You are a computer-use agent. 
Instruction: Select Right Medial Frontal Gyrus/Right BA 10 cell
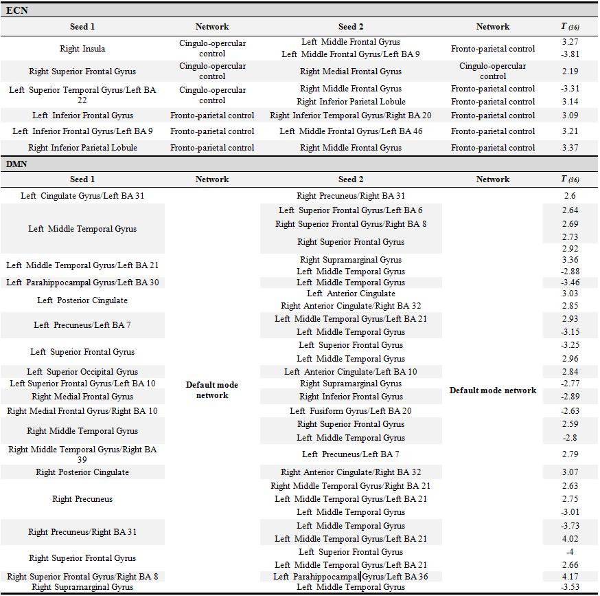(x=82, y=411)
